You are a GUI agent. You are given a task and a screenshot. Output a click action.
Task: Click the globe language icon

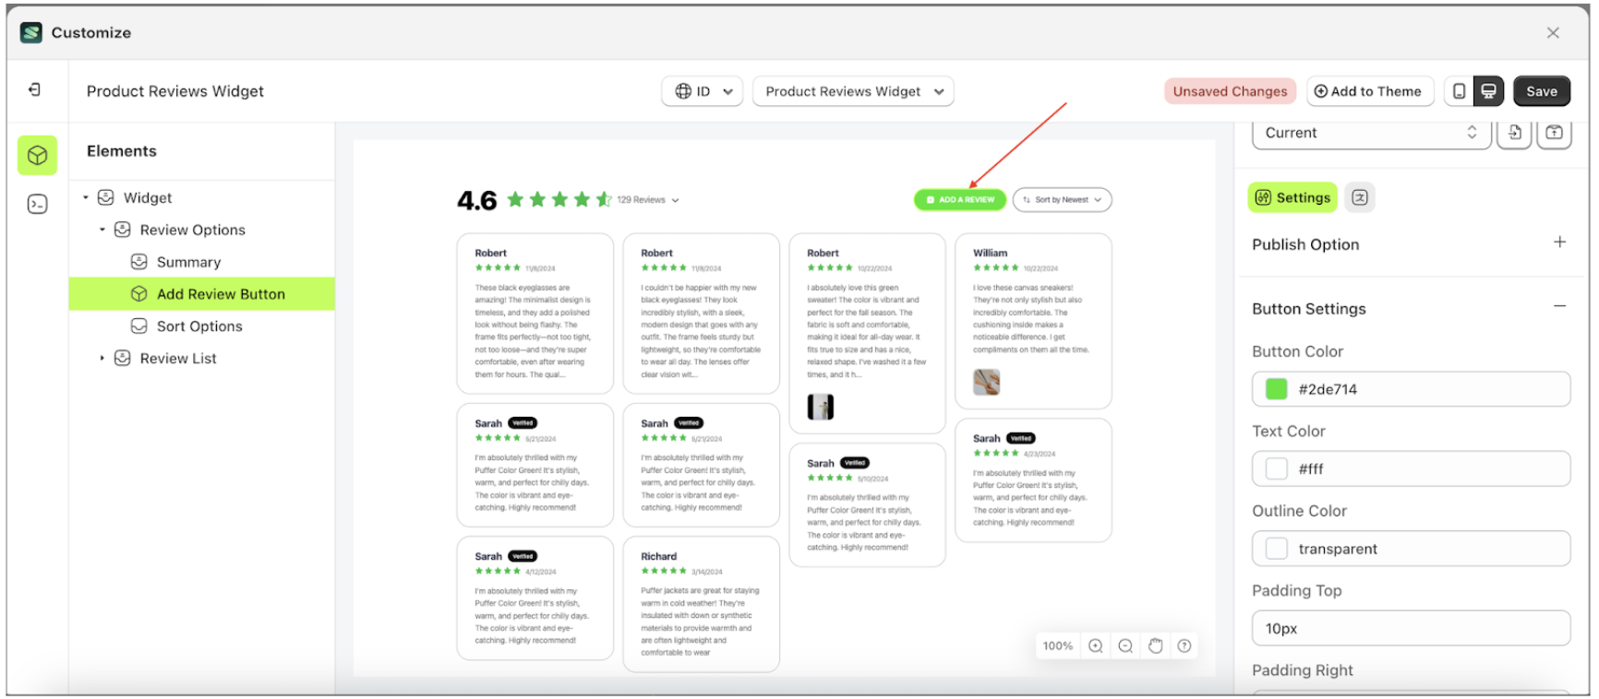click(683, 91)
